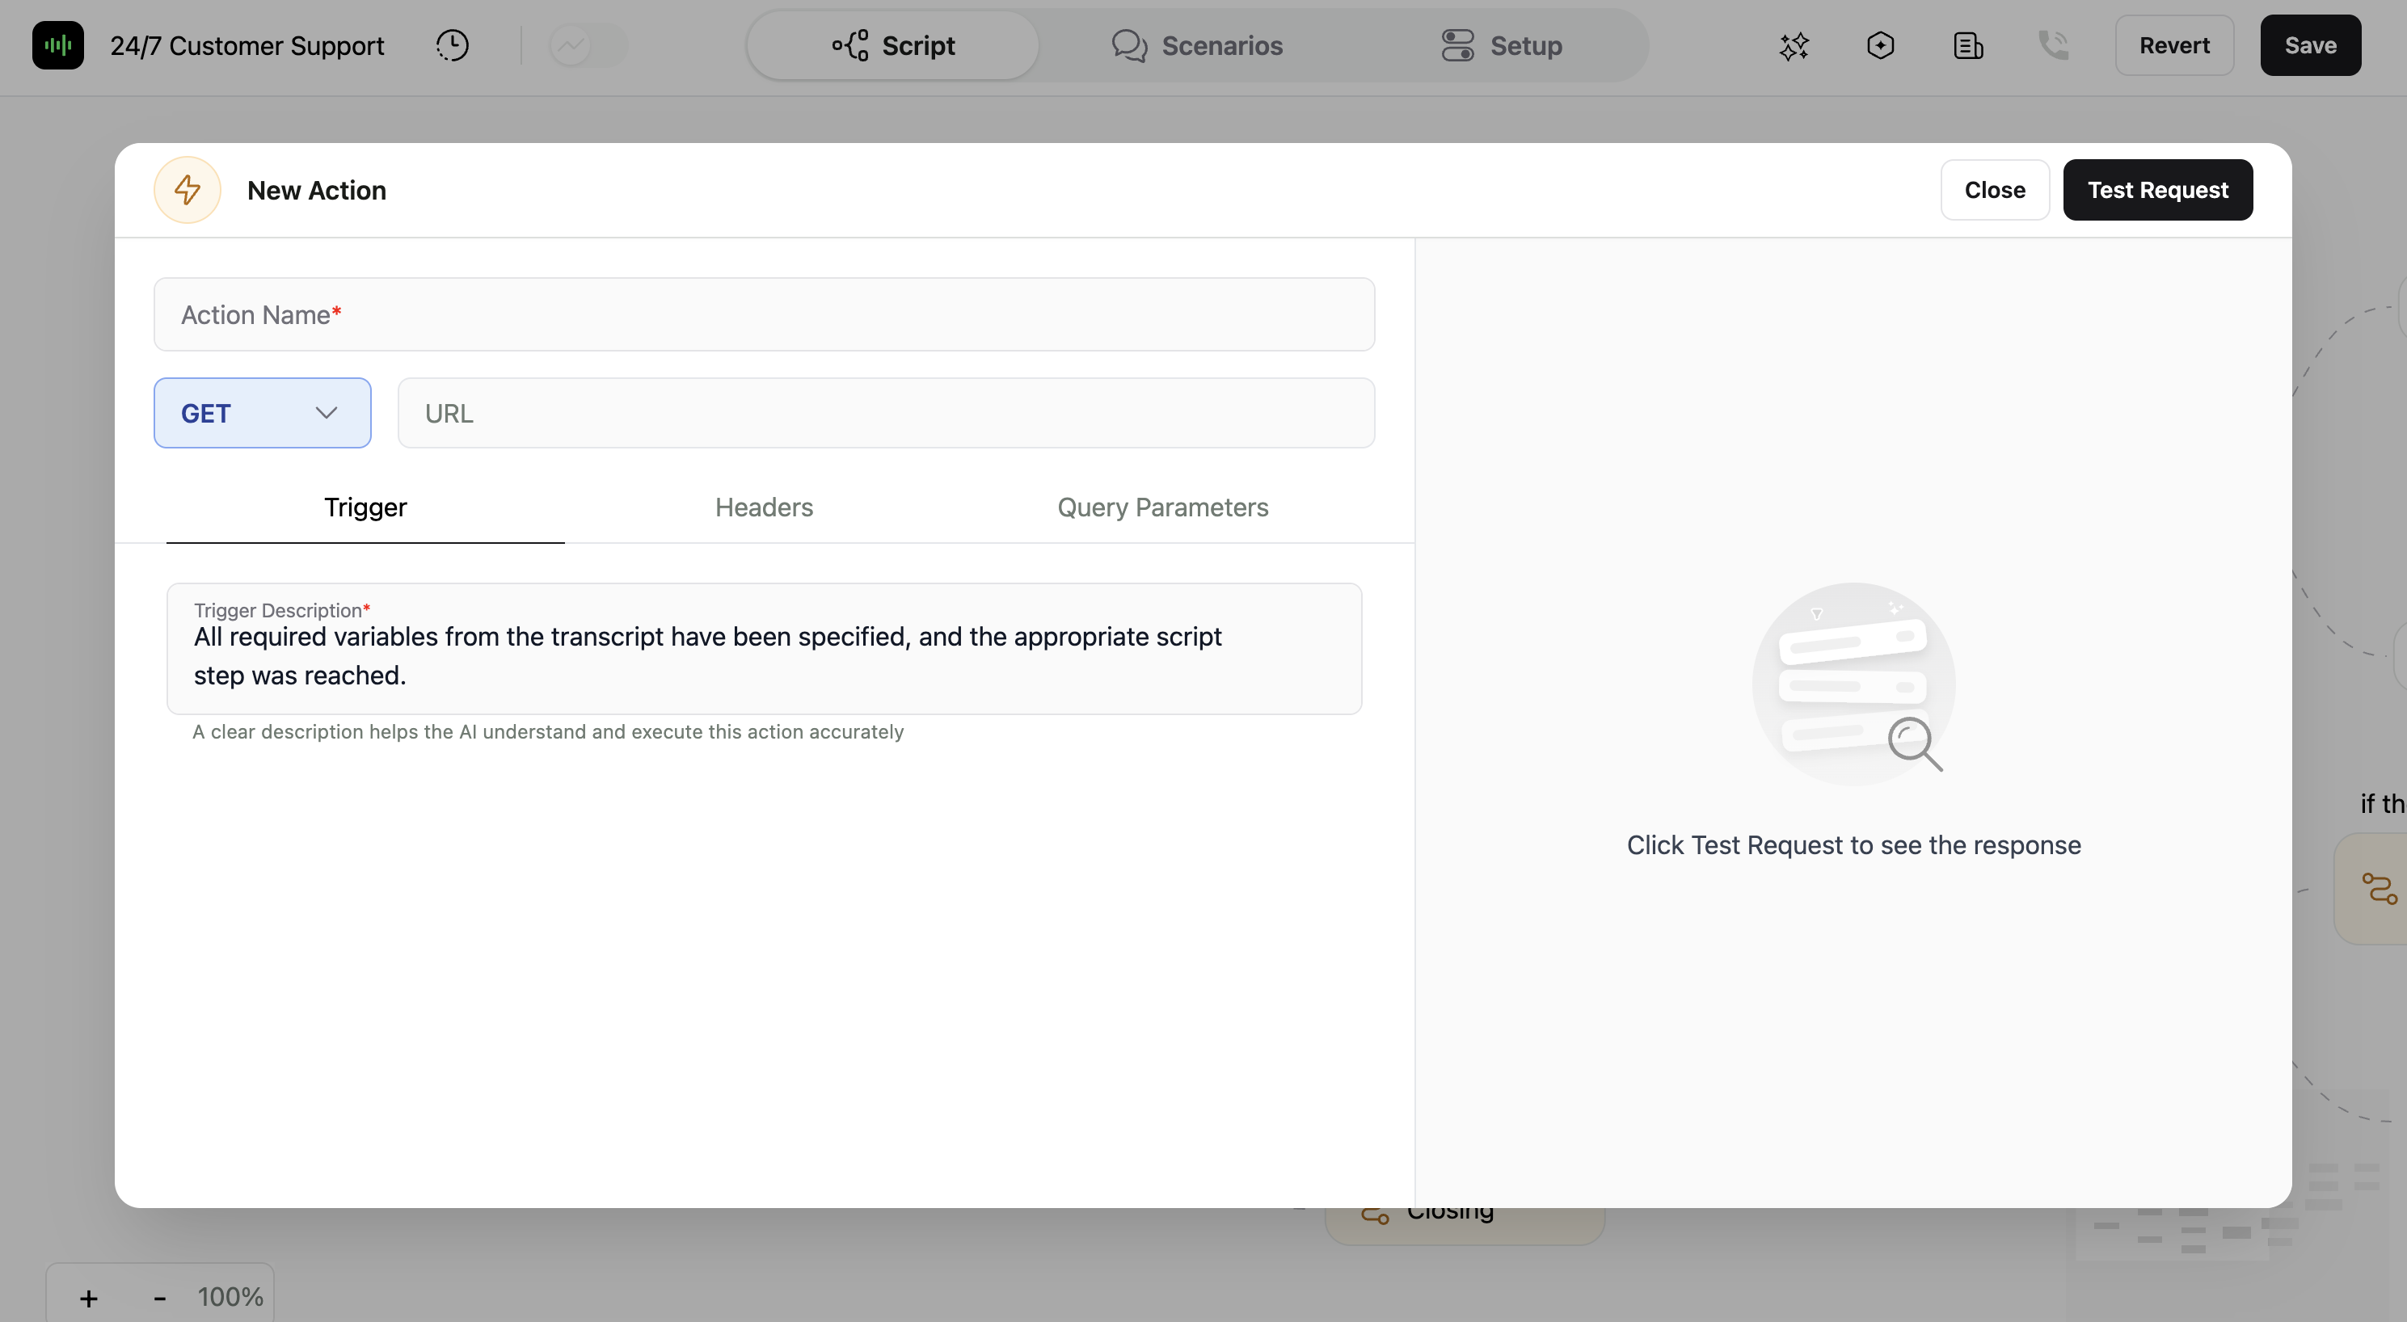
Task: Select the Headers tab
Action: [x=763, y=507]
